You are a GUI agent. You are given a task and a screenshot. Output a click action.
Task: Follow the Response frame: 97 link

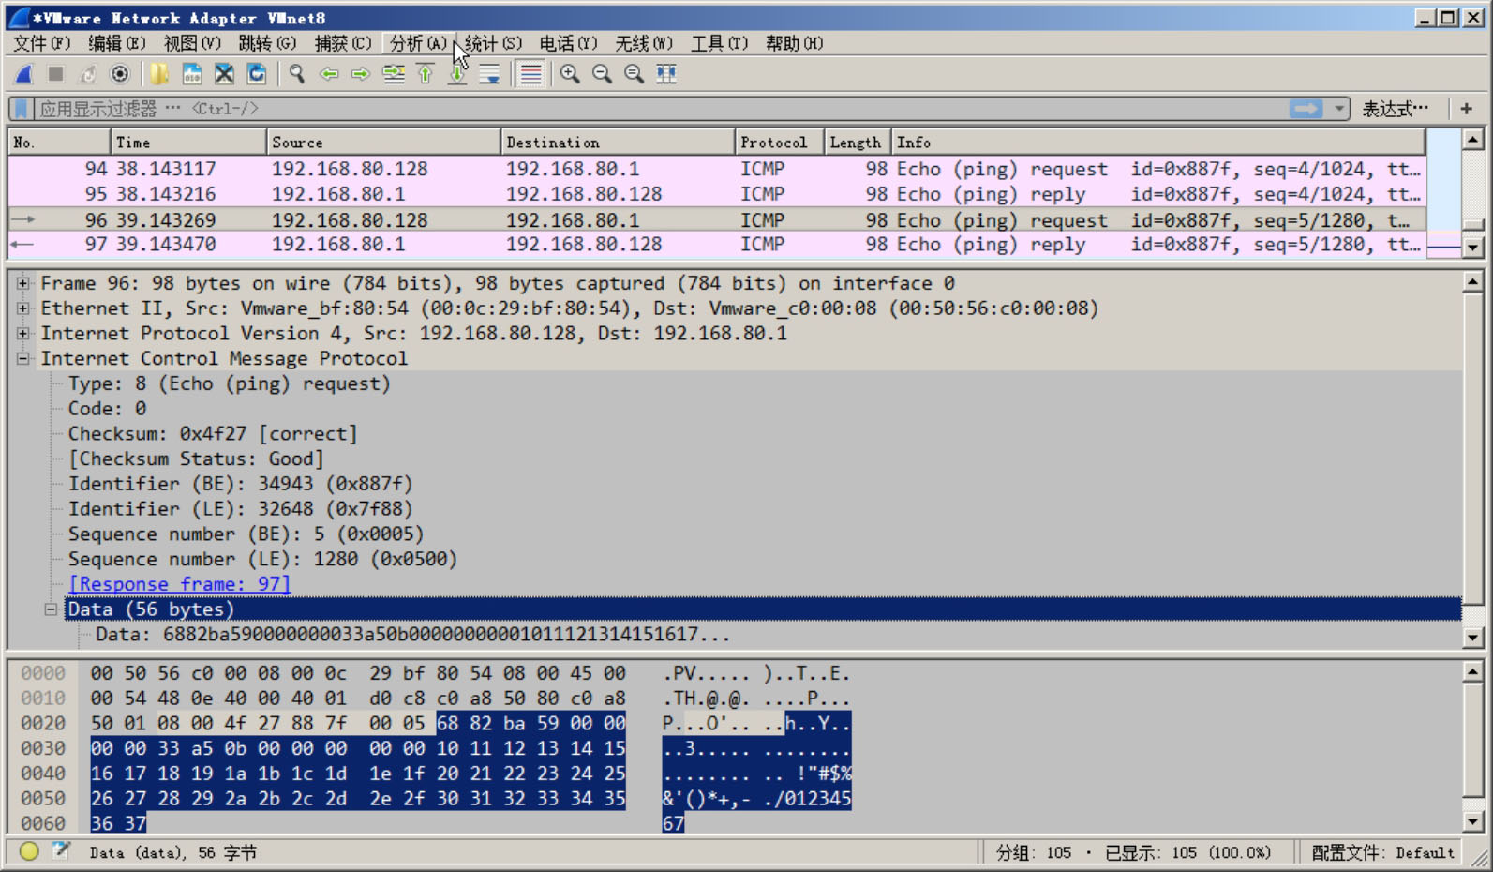tap(179, 584)
